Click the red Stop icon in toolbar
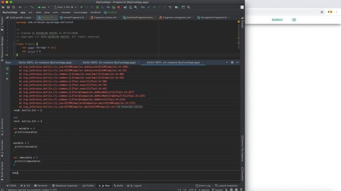 coord(118,7)
